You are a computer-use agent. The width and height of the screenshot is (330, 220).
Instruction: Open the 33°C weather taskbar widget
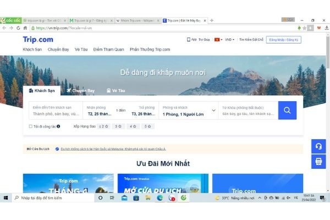coord(235,198)
